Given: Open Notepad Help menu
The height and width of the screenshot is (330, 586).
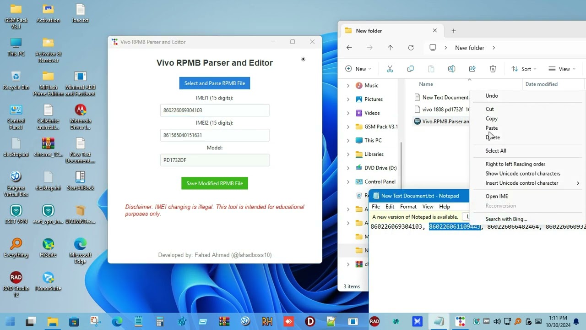Looking at the screenshot, I should (445, 207).
